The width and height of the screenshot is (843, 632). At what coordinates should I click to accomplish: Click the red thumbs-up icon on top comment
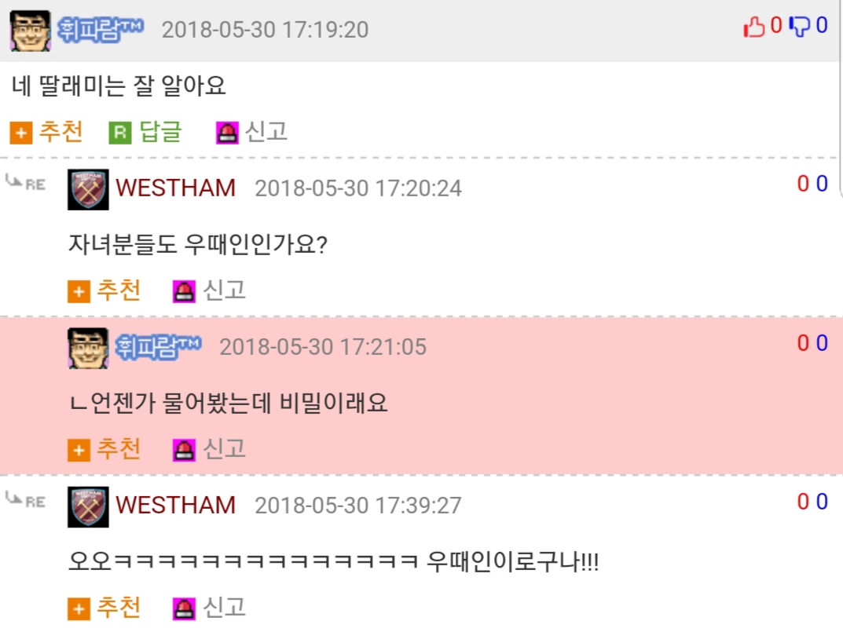753,26
